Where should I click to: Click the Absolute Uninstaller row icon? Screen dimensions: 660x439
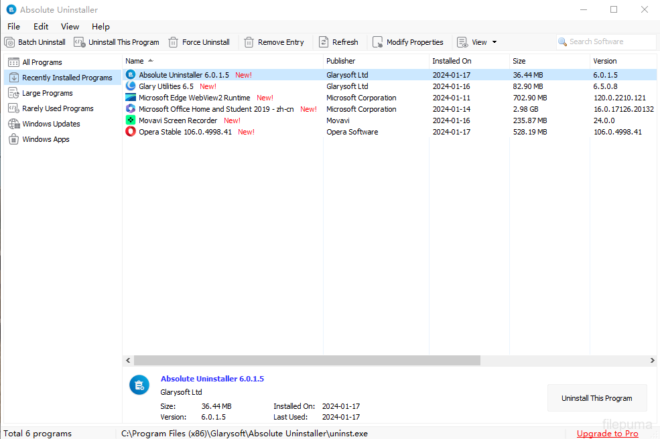[x=131, y=75]
